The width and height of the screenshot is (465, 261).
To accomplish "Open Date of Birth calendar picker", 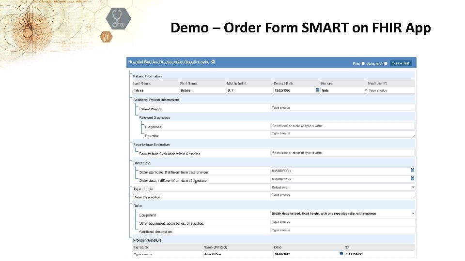I will pos(318,90).
